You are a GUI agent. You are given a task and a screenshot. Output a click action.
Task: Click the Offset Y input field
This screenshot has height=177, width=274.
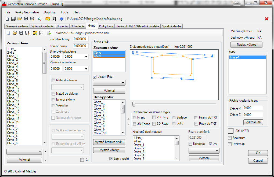click(x=253, y=108)
